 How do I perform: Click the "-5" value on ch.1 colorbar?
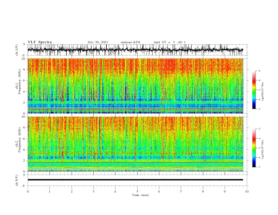click(259, 90)
